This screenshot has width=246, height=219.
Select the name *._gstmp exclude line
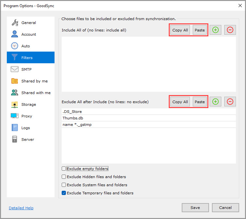149,124
